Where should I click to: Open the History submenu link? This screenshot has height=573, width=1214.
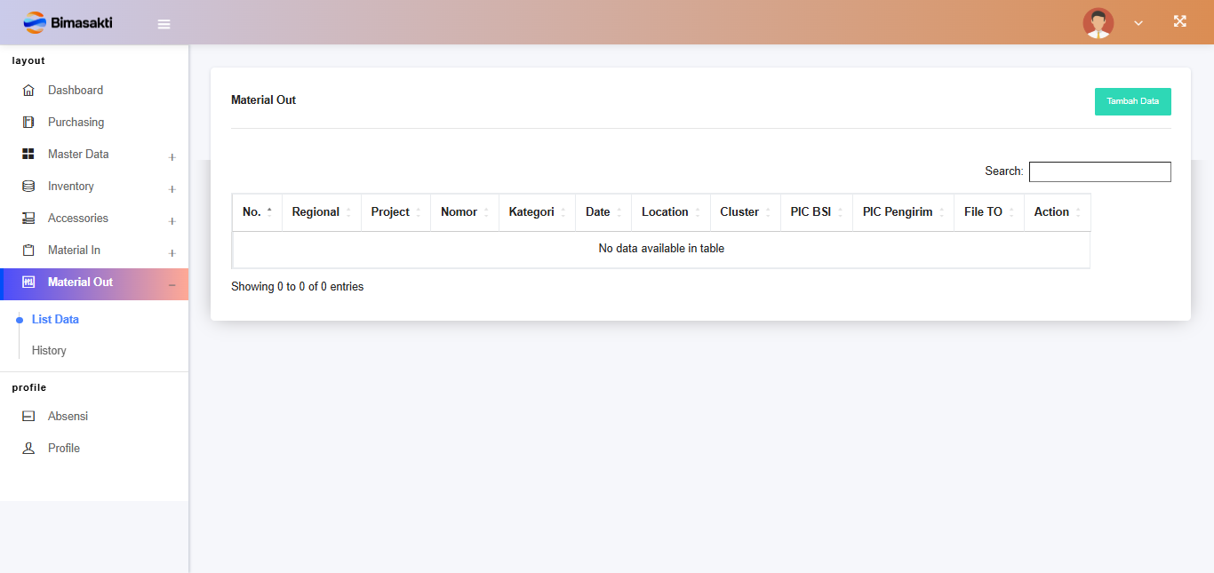click(x=49, y=351)
